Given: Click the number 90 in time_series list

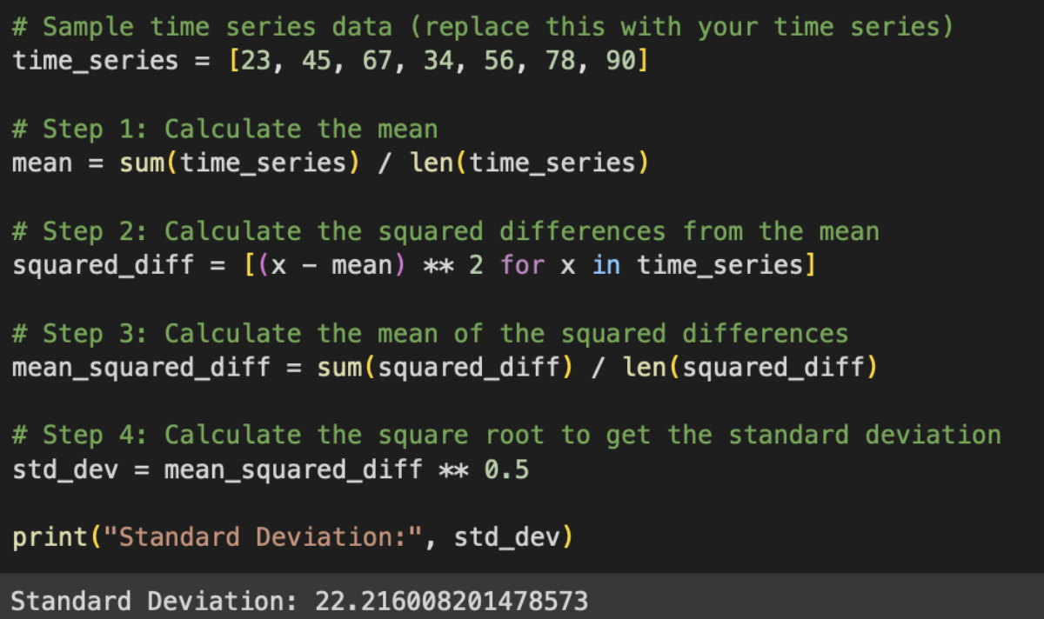Looking at the screenshot, I should coord(619,62).
